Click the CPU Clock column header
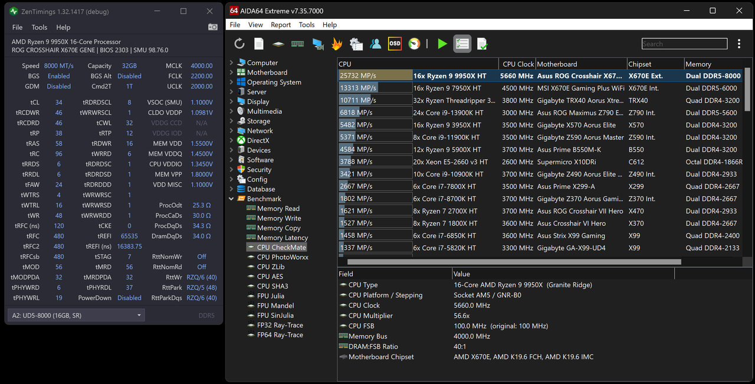 [x=517, y=64]
